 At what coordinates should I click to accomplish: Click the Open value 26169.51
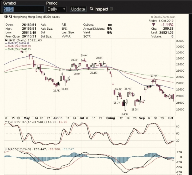point(29,25)
